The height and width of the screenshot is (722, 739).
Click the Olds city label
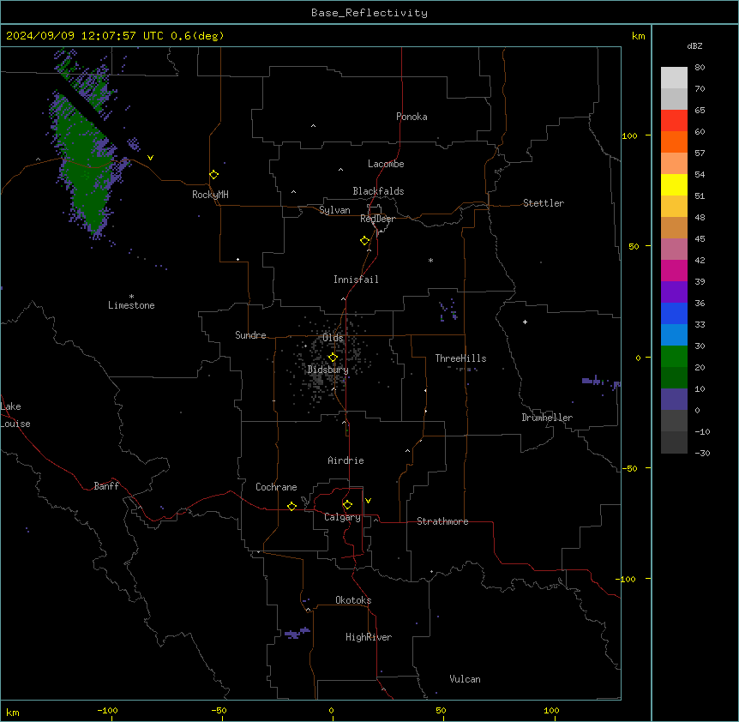click(333, 338)
